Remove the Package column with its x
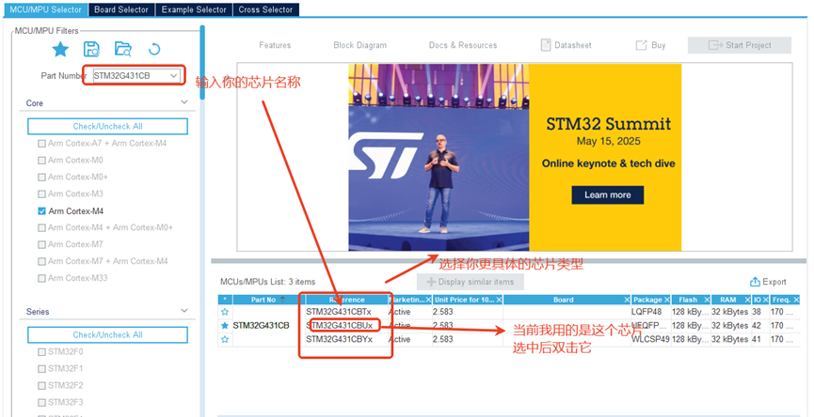Image resolution: width=814 pixels, height=417 pixels. 667,300
